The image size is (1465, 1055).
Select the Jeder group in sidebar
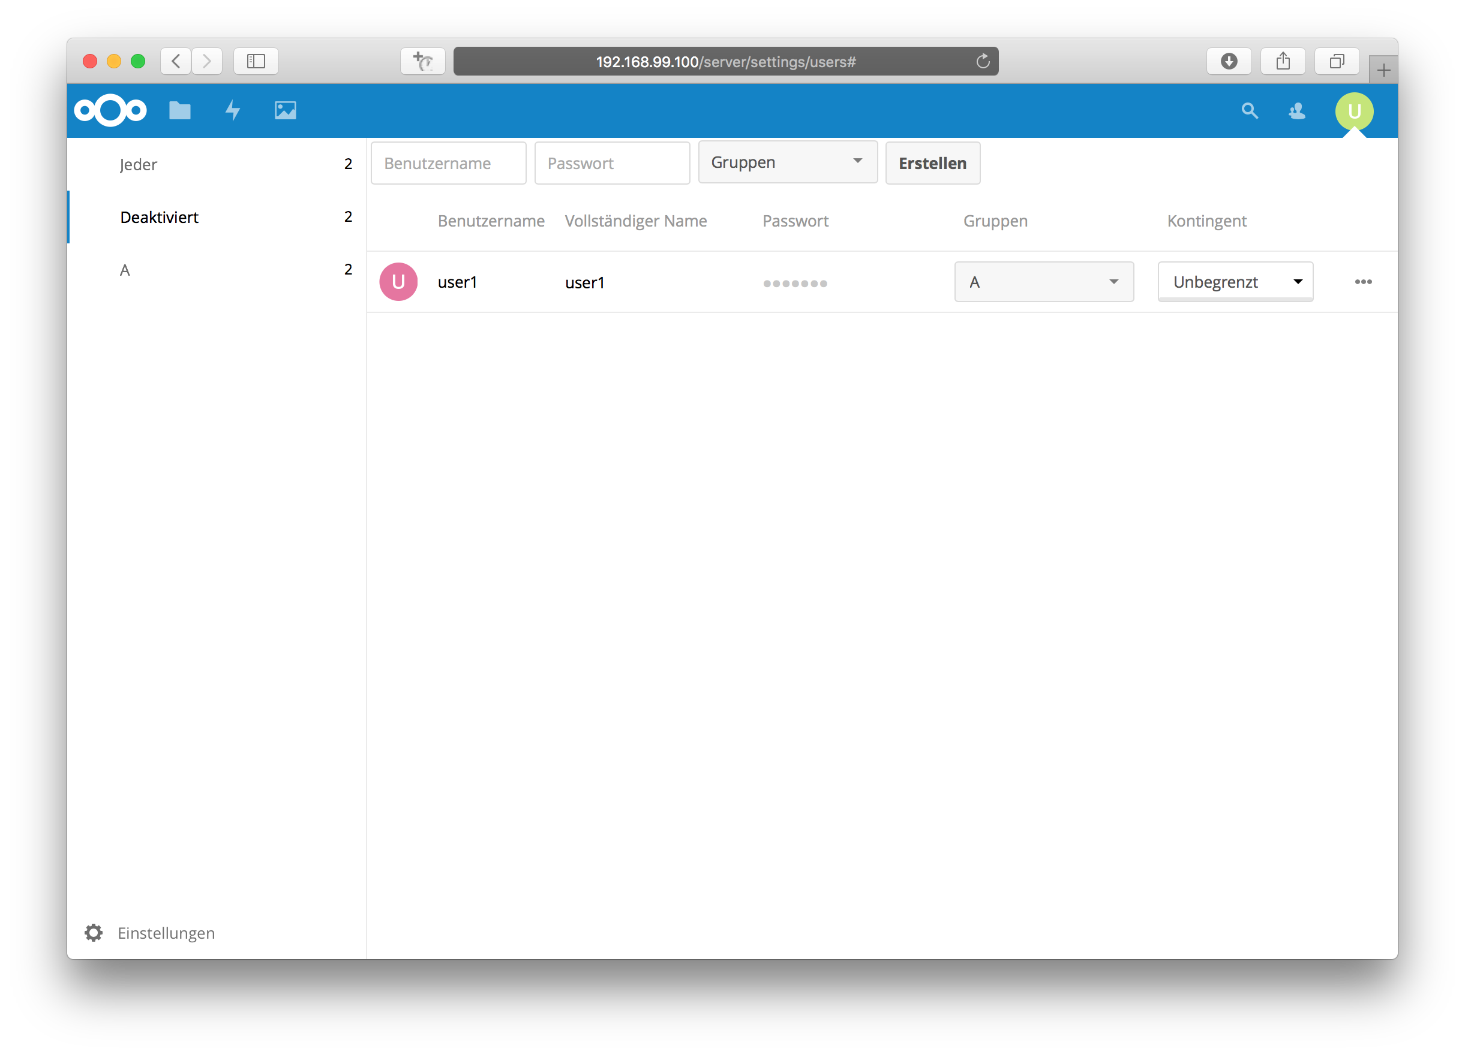point(217,164)
